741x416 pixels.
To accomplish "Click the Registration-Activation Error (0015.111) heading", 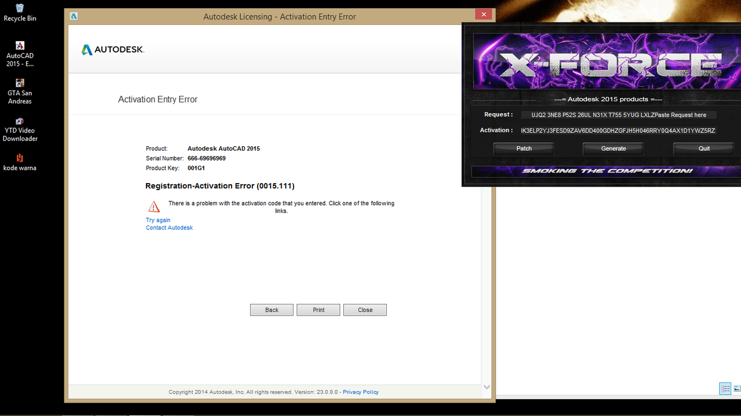I will 220,186.
